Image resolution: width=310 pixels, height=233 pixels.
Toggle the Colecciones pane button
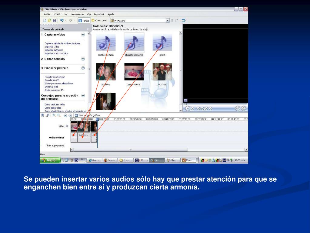pos(100,21)
